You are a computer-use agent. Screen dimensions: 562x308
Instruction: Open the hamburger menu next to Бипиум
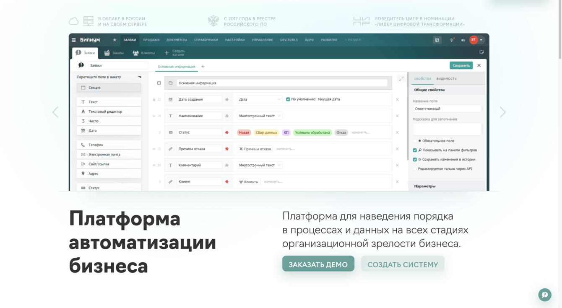point(74,40)
